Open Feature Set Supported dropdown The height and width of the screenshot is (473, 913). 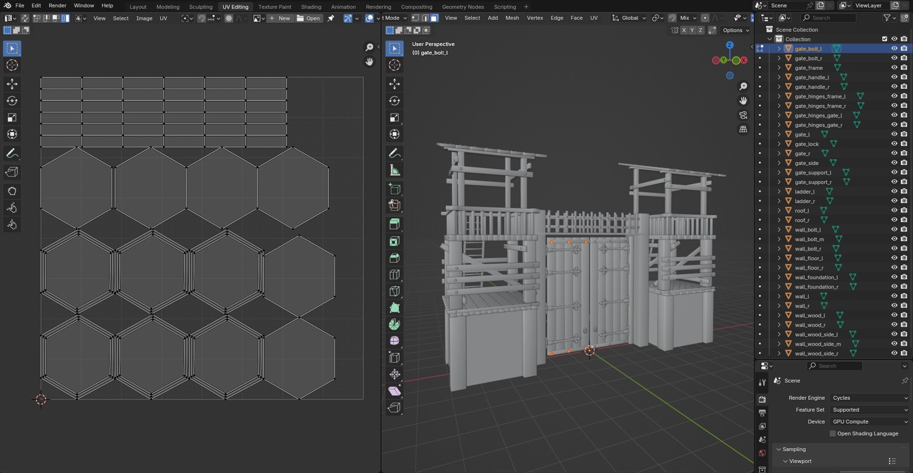pos(870,410)
